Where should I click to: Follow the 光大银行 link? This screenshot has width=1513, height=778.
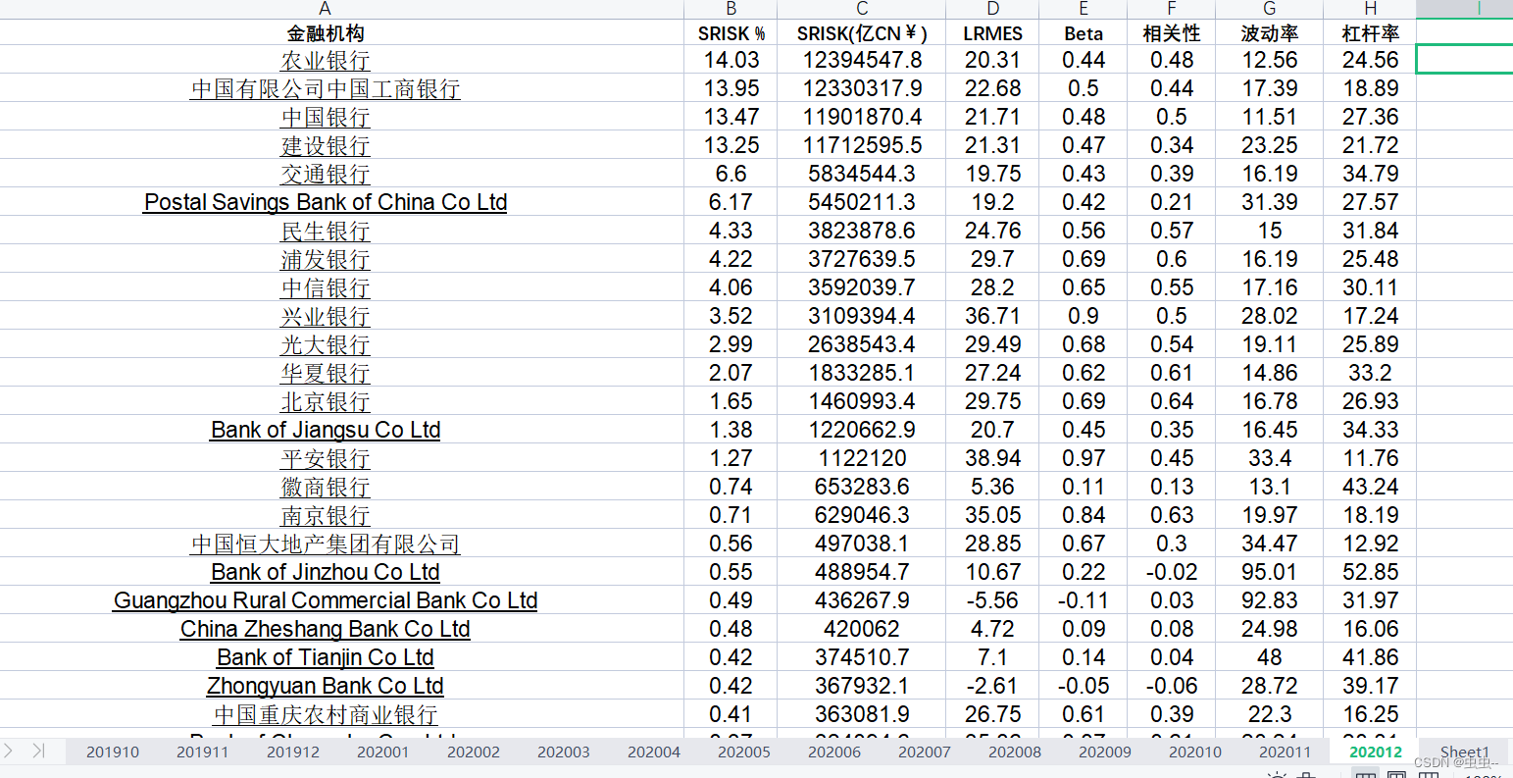coord(326,345)
